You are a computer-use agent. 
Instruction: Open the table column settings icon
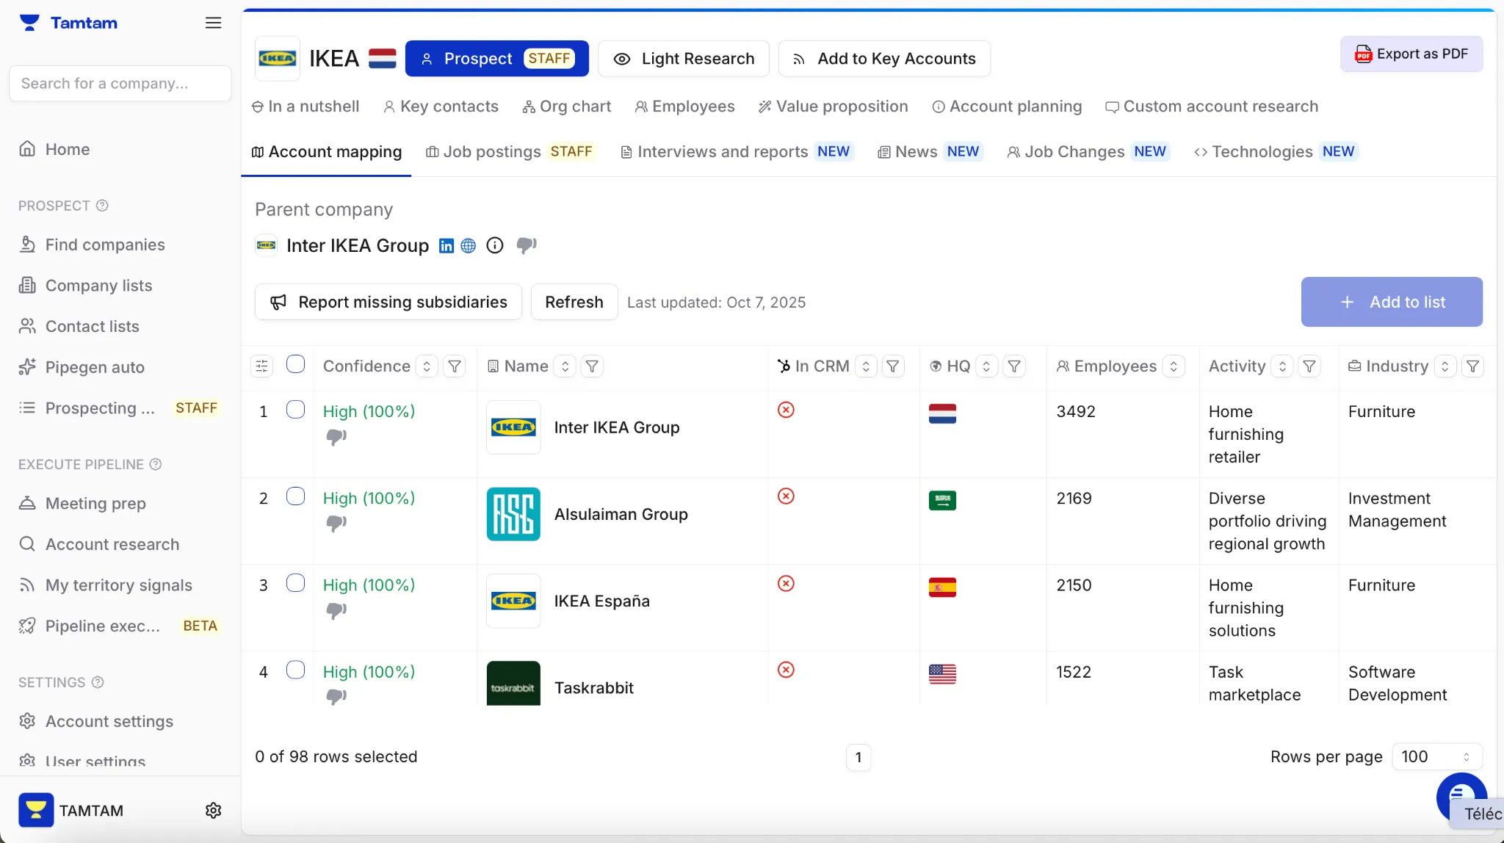[x=261, y=366]
